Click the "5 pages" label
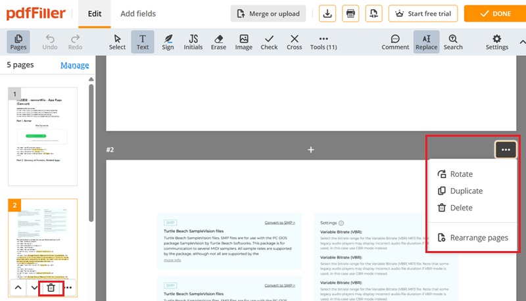The height and width of the screenshot is (301, 526). pos(20,64)
